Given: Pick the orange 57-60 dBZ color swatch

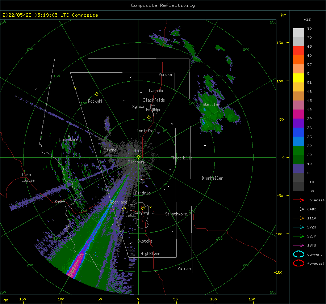Looking at the screenshot, I should 298,60.
